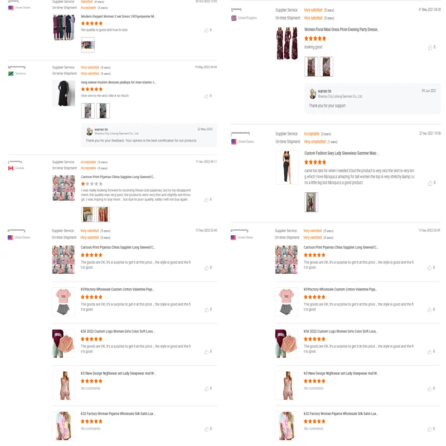The image size is (446, 446).
Task: Click the Canada flag icon
Action: [x=11, y=168]
